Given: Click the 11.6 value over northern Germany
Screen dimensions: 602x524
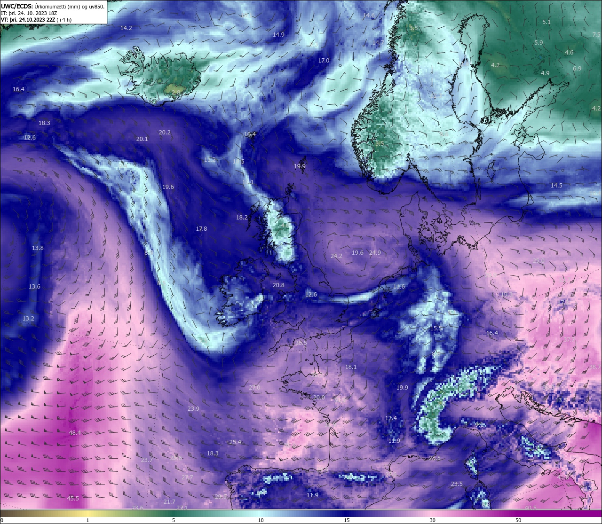Looking at the screenshot, I should coord(399,287).
